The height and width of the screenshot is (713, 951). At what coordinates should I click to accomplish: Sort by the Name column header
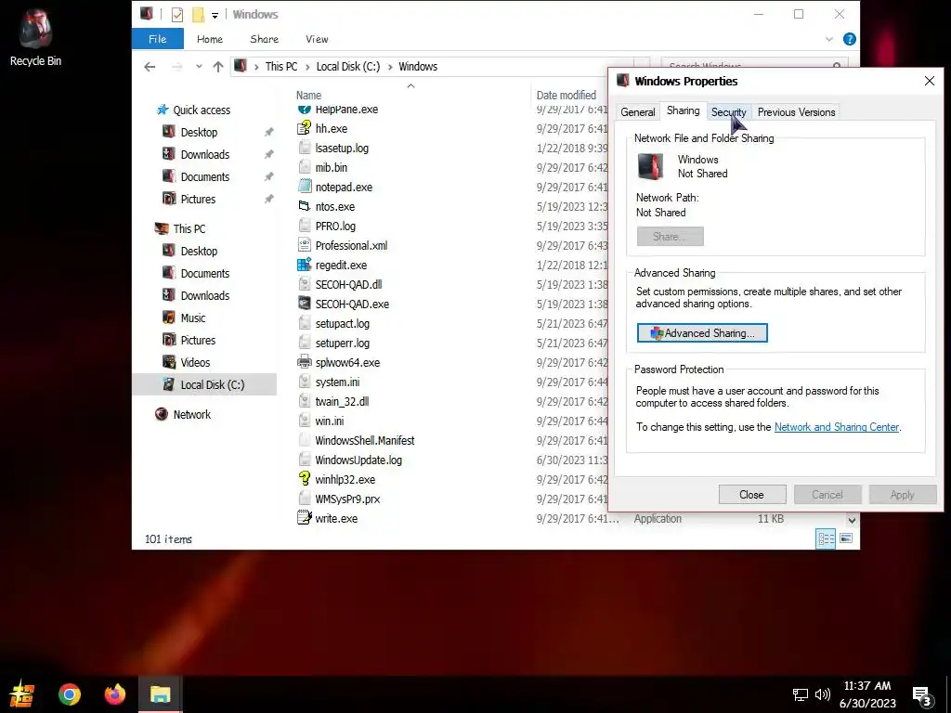pos(308,96)
